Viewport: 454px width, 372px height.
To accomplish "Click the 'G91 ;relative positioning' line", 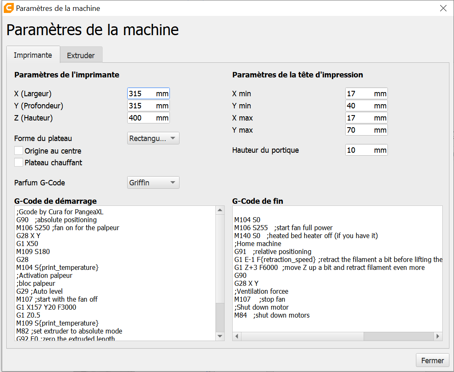I will pos(273,251).
